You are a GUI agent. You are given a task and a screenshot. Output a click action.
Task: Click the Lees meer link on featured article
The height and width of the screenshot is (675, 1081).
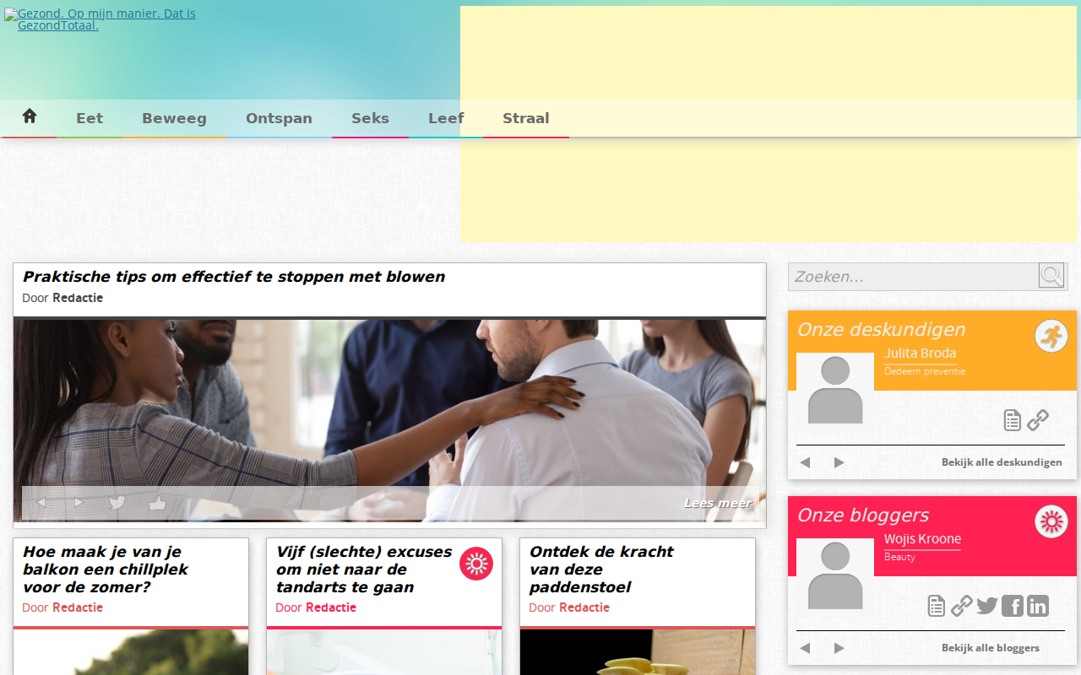717,503
